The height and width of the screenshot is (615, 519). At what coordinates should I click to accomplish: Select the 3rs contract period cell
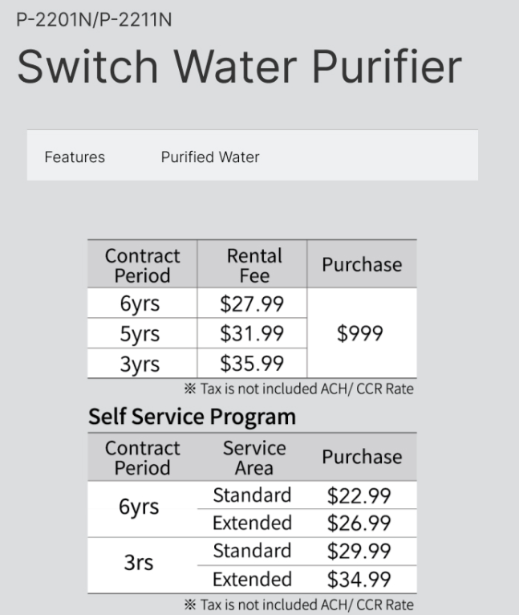coord(140,564)
